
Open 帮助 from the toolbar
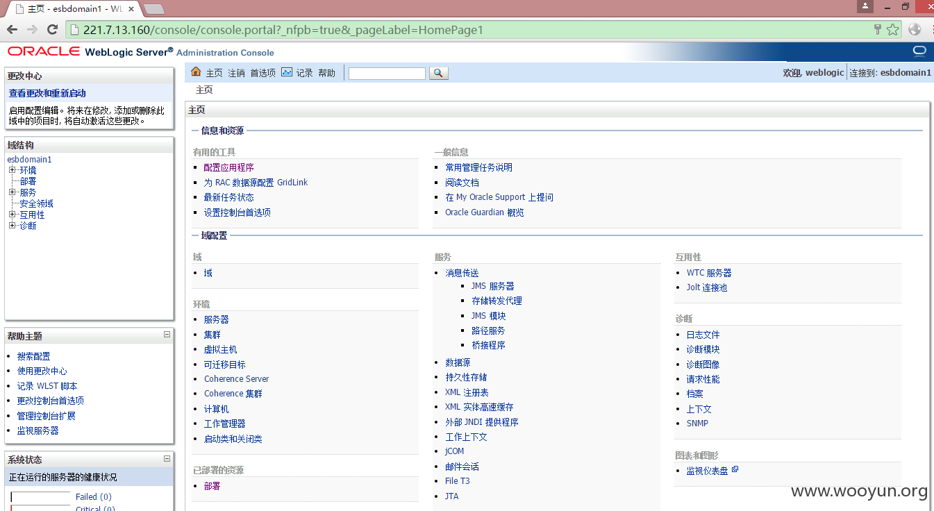(x=327, y=73)
